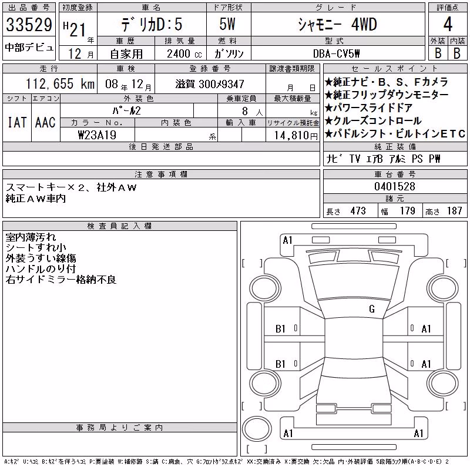Viewport: 470px width, 470px height.
Task: Click the spare tire circle beside the rear bumper
Action: pos(257,428)
